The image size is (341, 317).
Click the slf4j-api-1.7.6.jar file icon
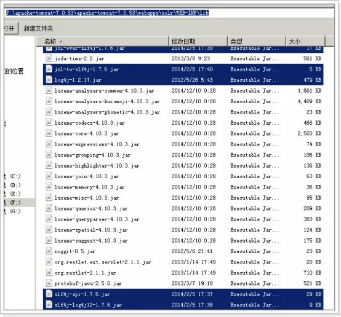tap(49, 294)
